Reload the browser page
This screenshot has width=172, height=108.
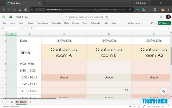(15, 10)
